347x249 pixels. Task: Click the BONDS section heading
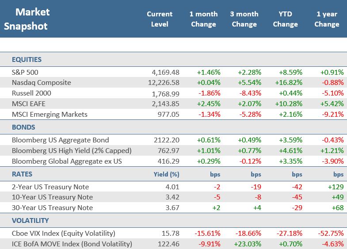(x=23, y=127)
